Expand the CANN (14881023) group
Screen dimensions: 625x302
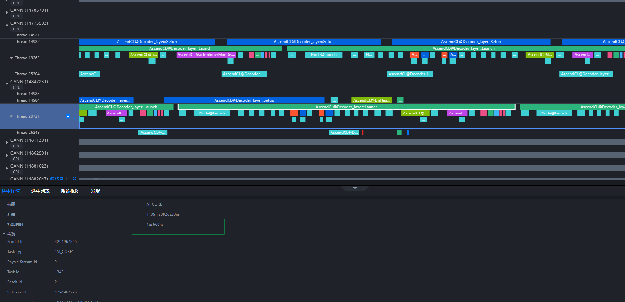[7, 168]
